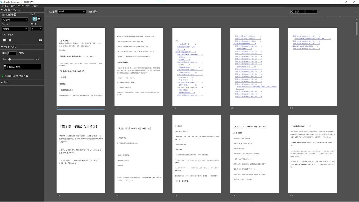Minimize the Kindle Previewer window

coord(337,2)
